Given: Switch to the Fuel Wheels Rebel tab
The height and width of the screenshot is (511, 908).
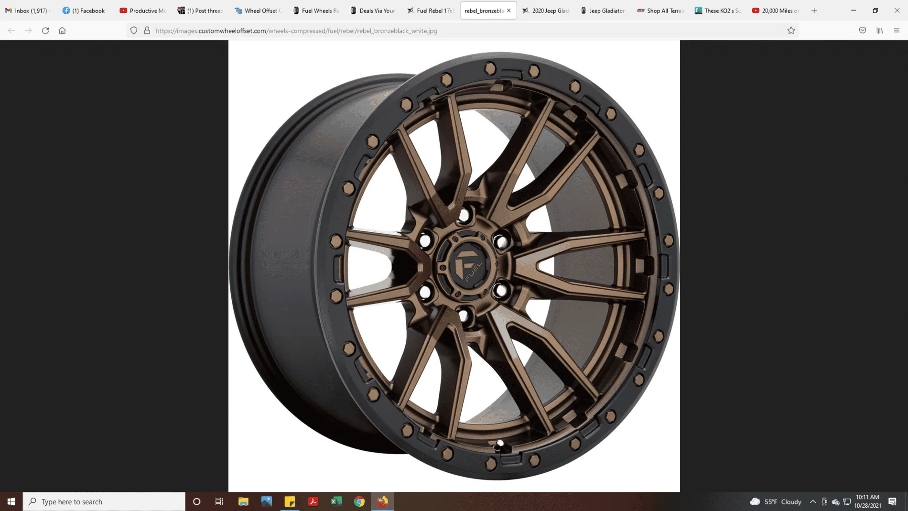Looking at the screenshot, I should tap(316, 11).
